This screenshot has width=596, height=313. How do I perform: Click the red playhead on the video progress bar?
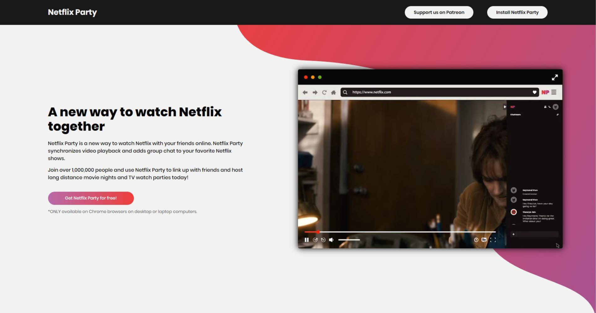(318, 232)
